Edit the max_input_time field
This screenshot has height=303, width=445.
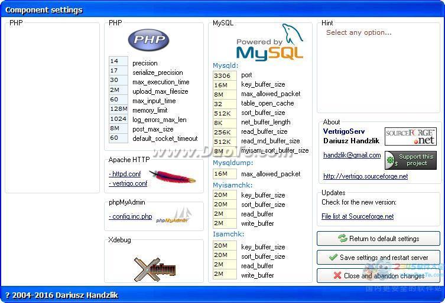click(x=118, y=100)
